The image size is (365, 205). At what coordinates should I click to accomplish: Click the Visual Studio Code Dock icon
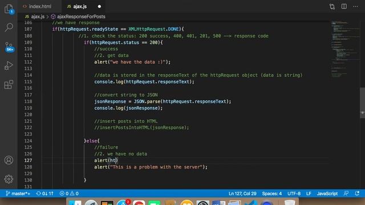point(251,203)
